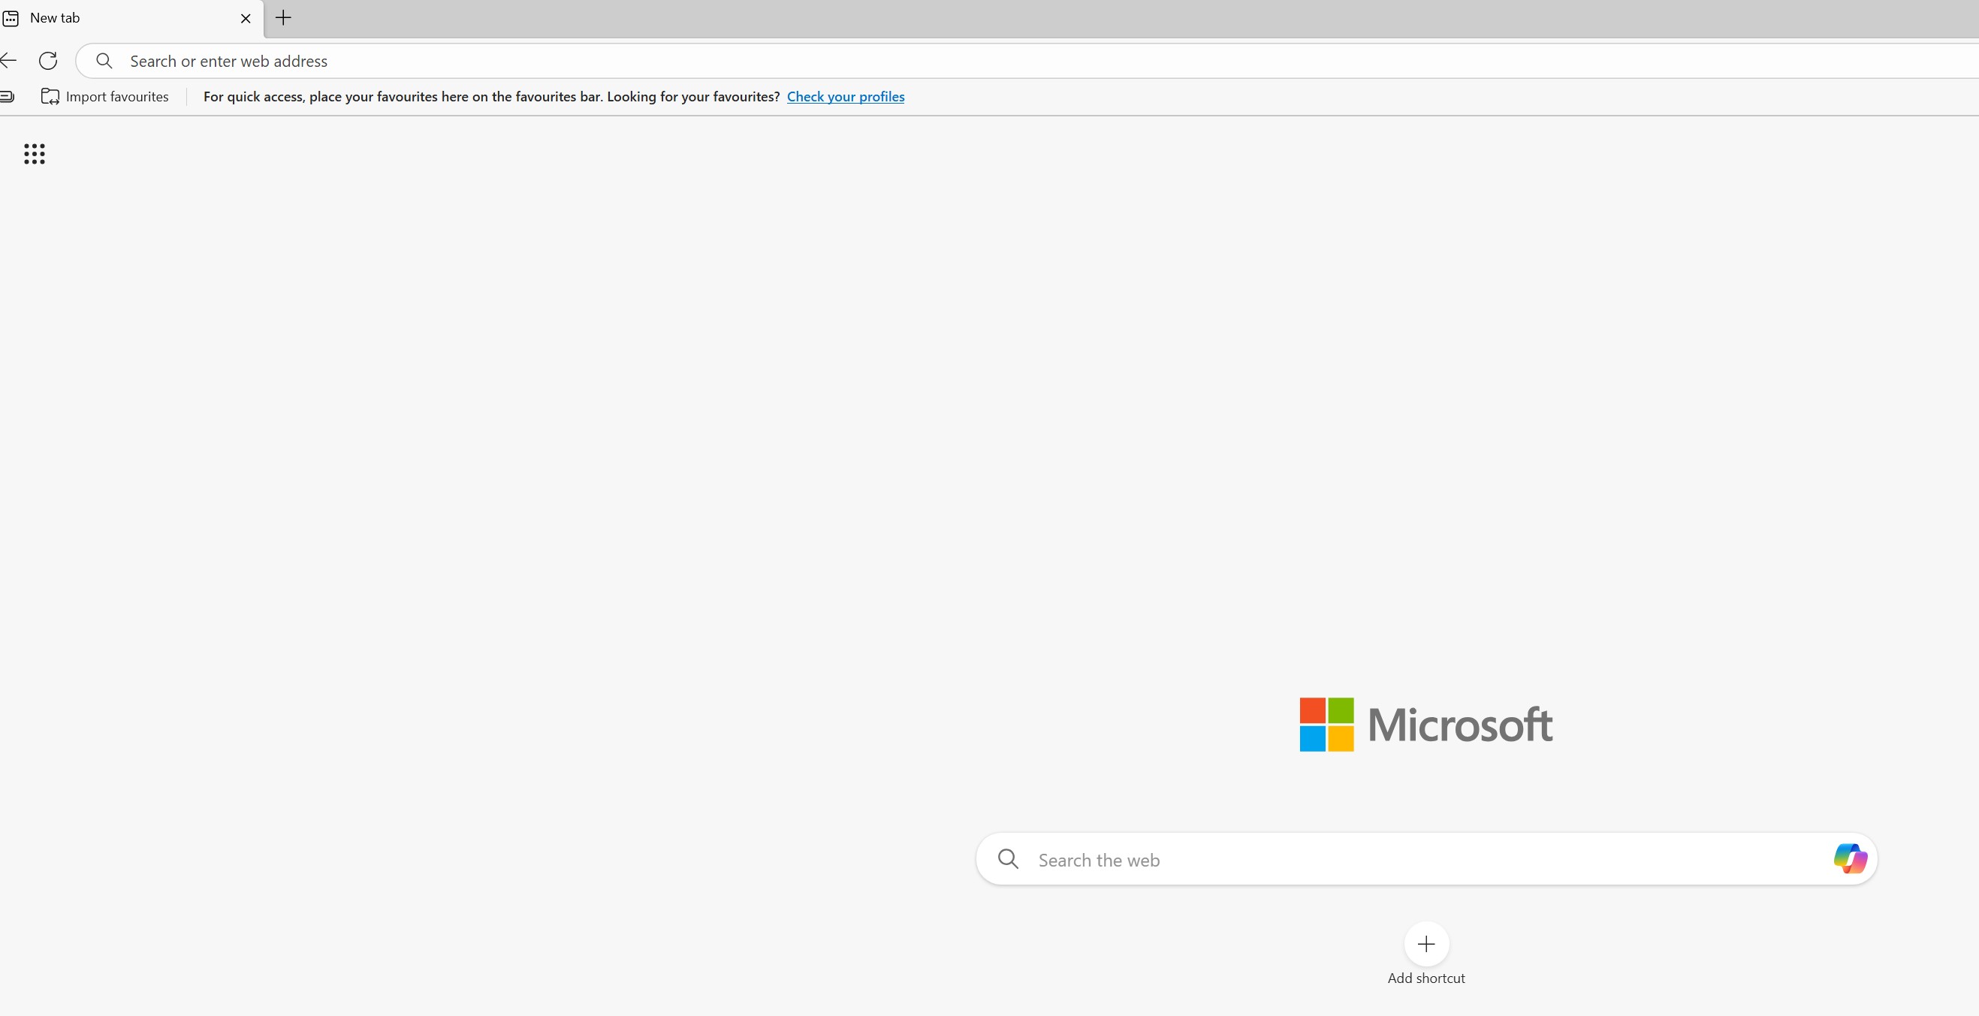The image size is (1979, 1016).
Task: Click the New tab page favicon
Action: (x=11, y=18)
